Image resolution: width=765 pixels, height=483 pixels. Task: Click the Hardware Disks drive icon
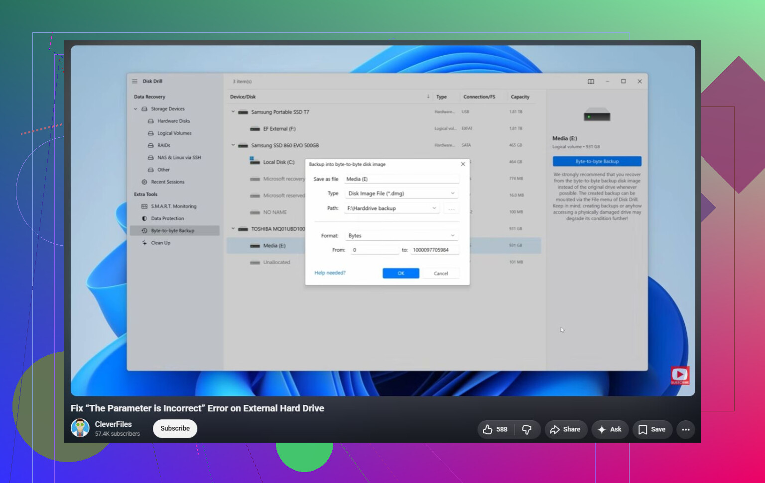click(x=151, y=121)
